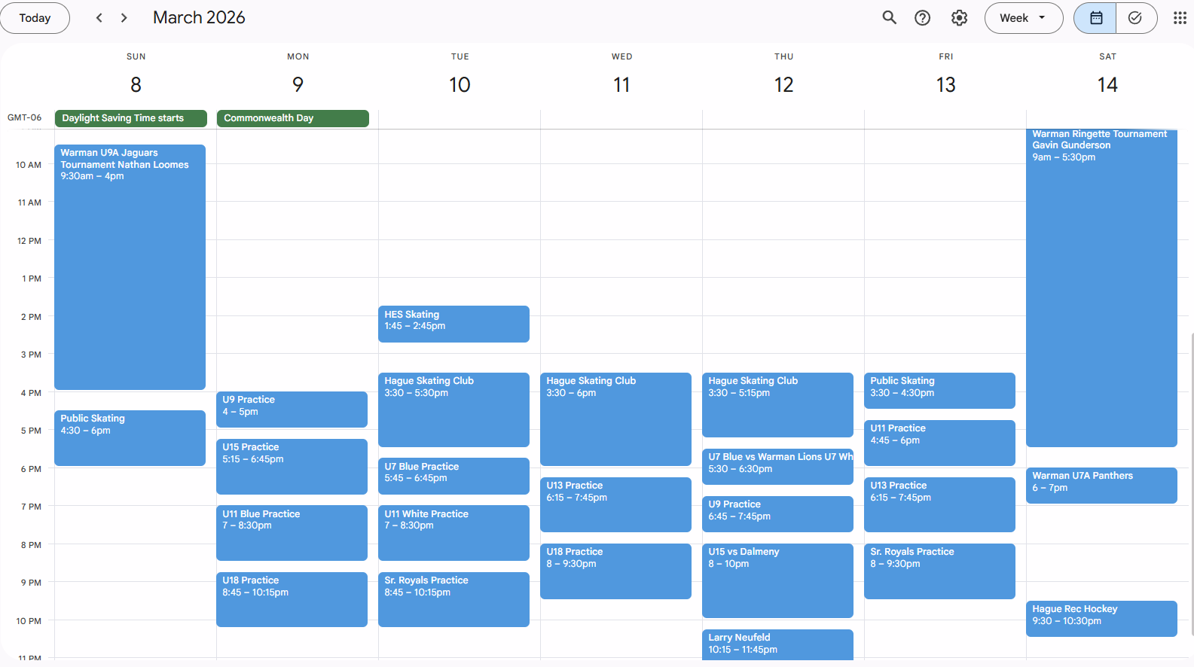Open Saturday 14 day view
The width and height of the screenshot is (1194, 667).
click(1107, 84)
